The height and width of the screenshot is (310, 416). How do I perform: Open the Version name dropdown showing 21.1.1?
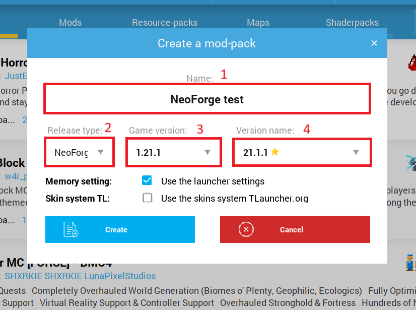point(301,152)
